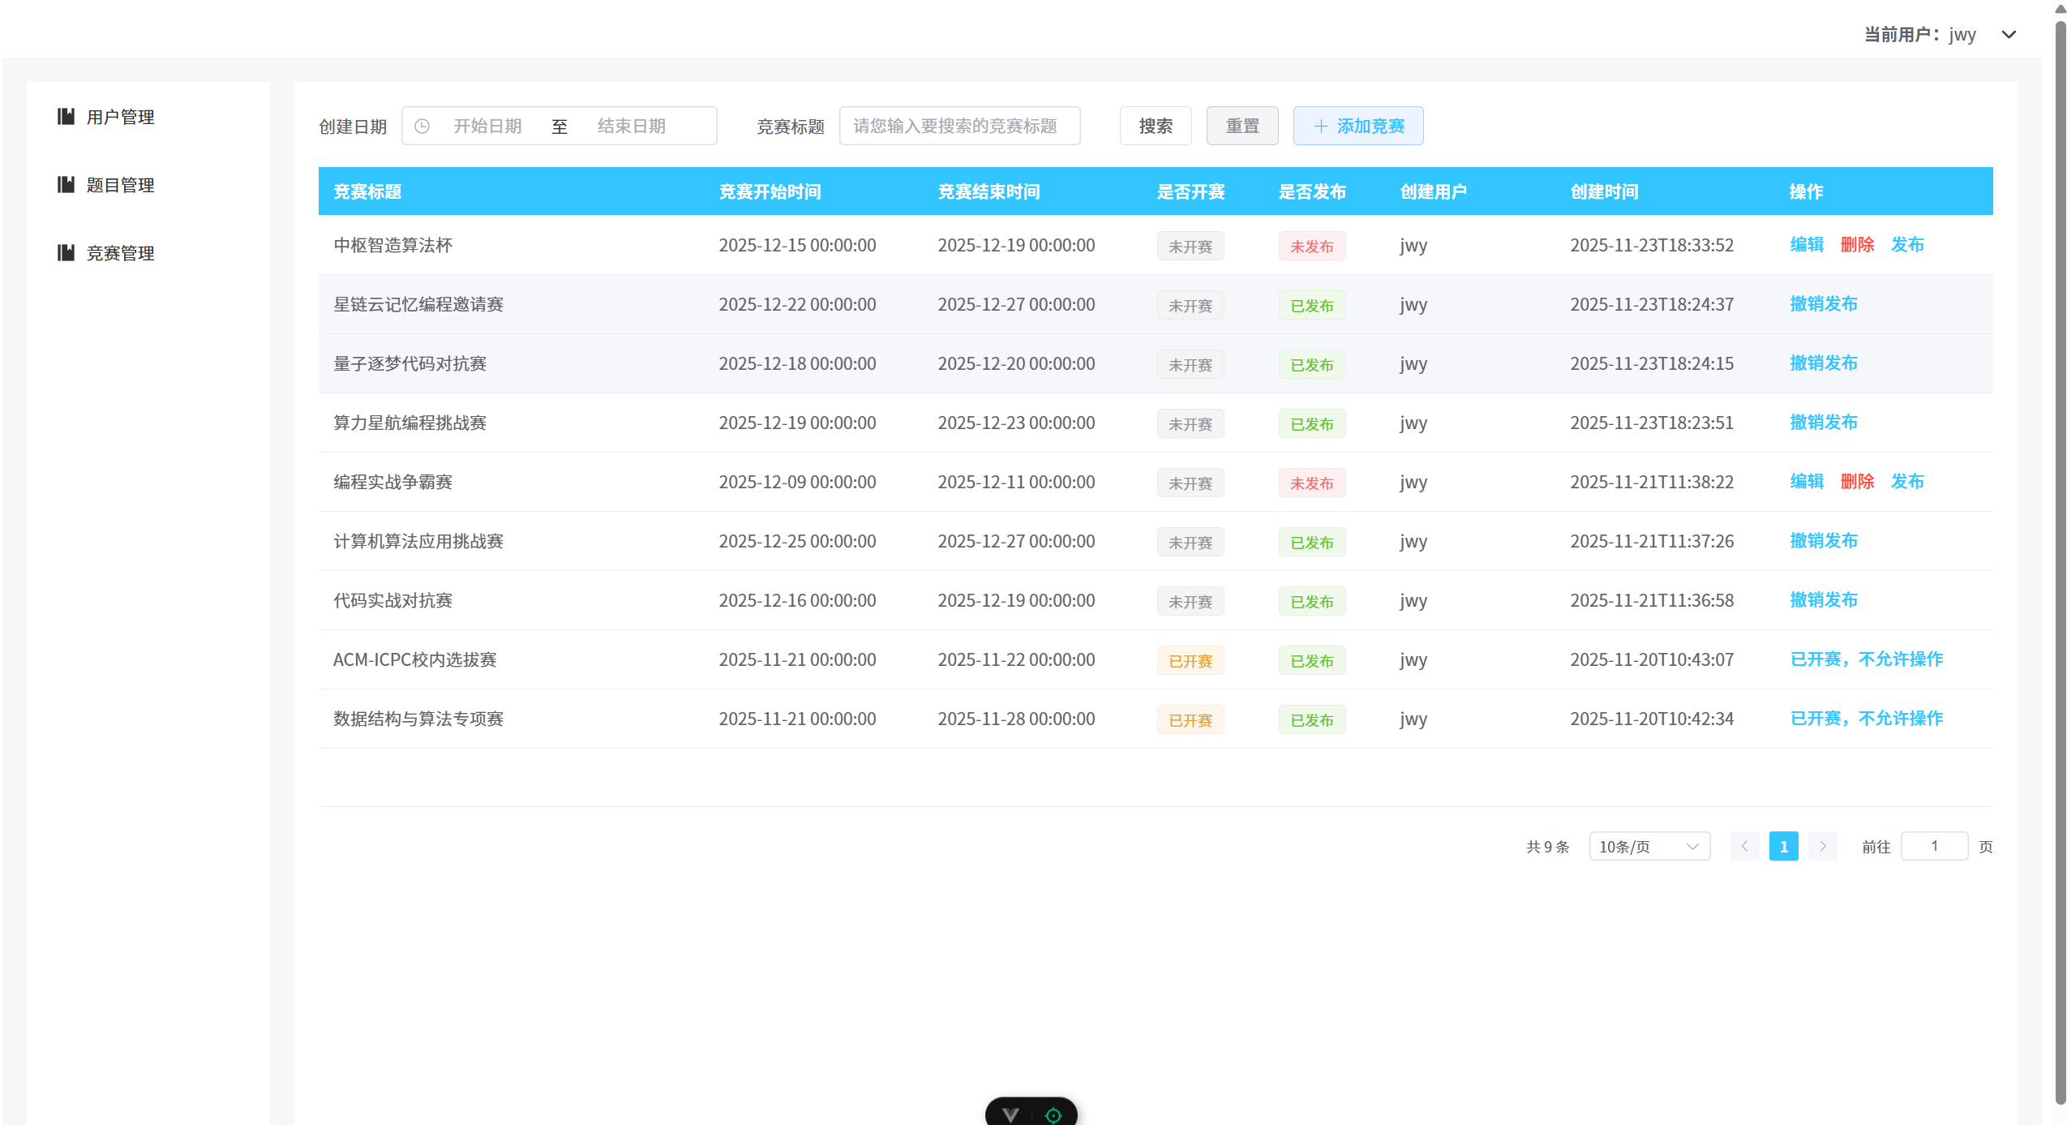Image resolution: width=2067 pixels, height=1125 pixels.
Task: Click the 竞赛管理 sidebar icon
Action: tap(66, 253)
